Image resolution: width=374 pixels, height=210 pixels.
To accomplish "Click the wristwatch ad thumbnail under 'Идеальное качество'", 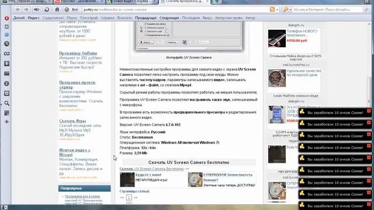I will click(x=276, y=78).
